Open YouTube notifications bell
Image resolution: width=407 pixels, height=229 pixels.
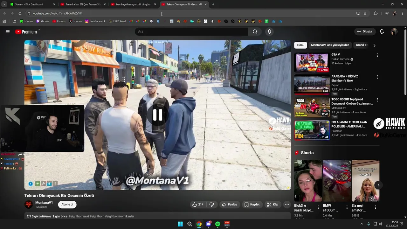(382, 31)
